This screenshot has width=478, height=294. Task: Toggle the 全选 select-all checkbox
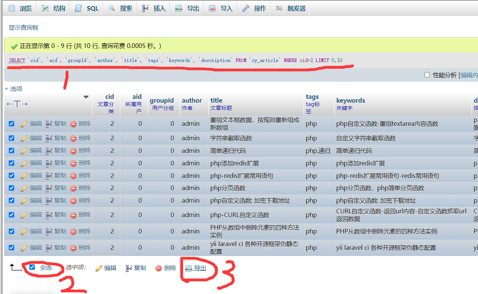click(x=32, y=267)
